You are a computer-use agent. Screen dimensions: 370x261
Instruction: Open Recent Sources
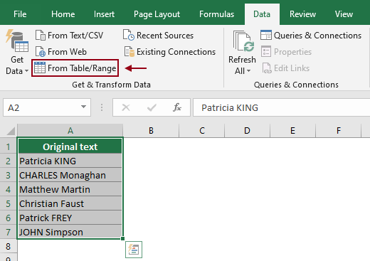[x=158, y=36]
